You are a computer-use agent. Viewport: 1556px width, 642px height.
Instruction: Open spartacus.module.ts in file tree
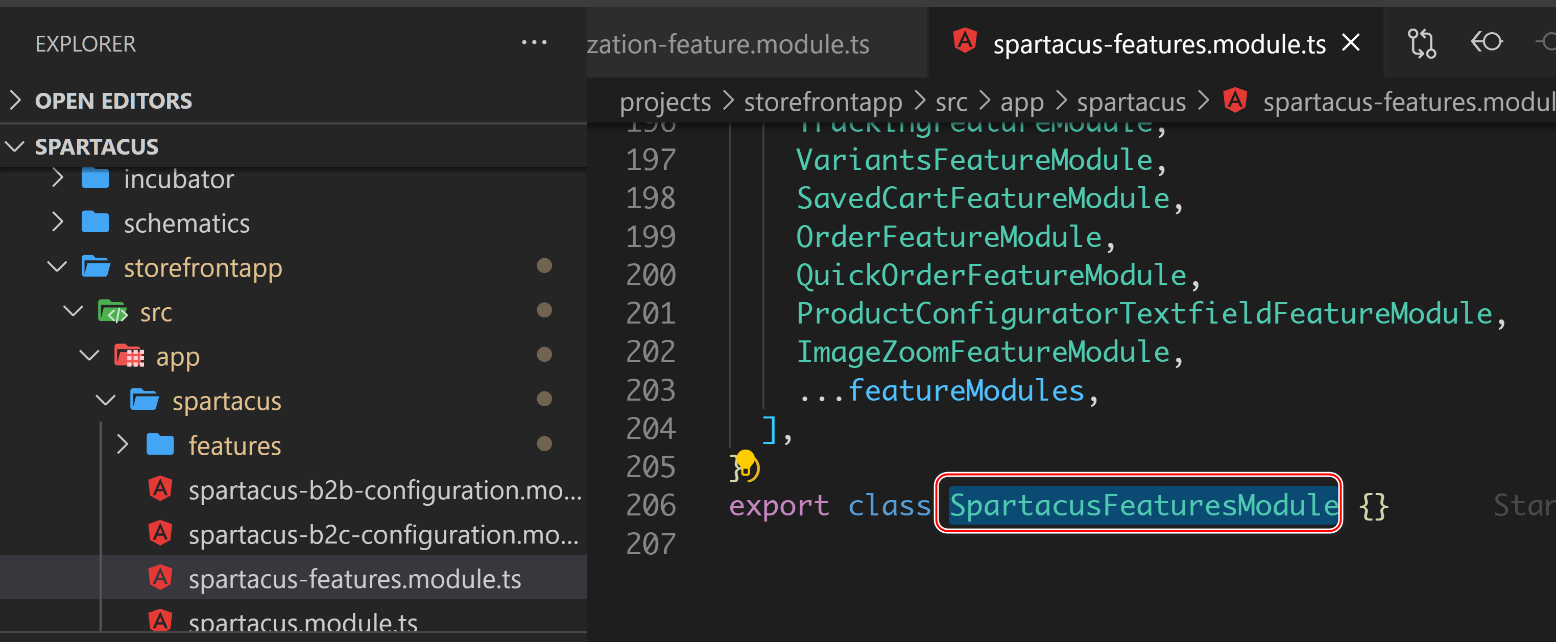302,622
